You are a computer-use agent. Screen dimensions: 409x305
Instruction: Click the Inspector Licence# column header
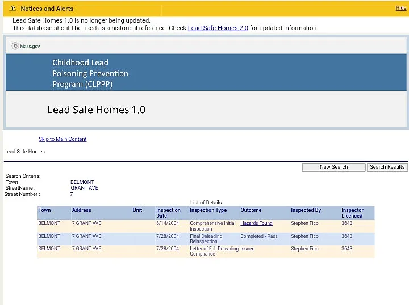(352, 213)
